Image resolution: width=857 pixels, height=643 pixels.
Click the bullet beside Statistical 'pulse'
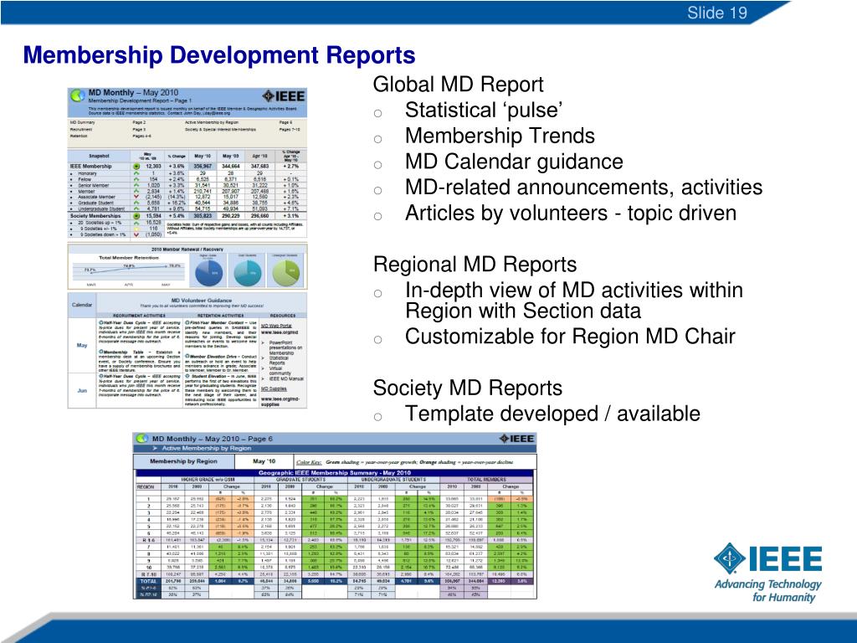(377, 113)
